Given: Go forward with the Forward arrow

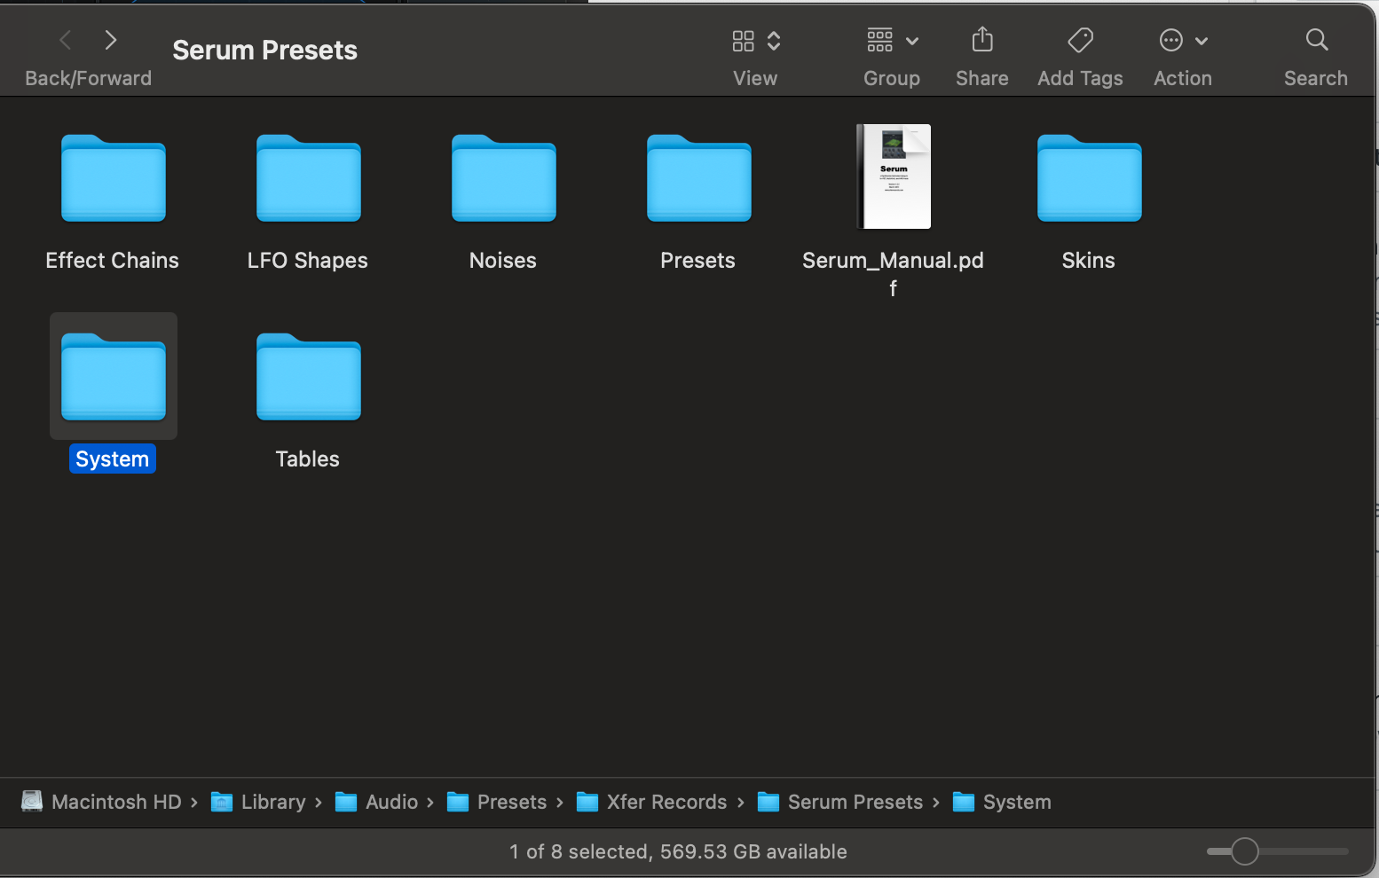Looking at the screenshot, I should click(111, 40).
